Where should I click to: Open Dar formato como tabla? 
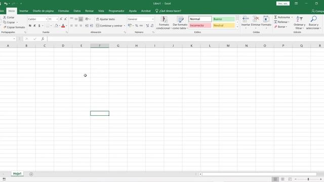click(x=180, y=23)
